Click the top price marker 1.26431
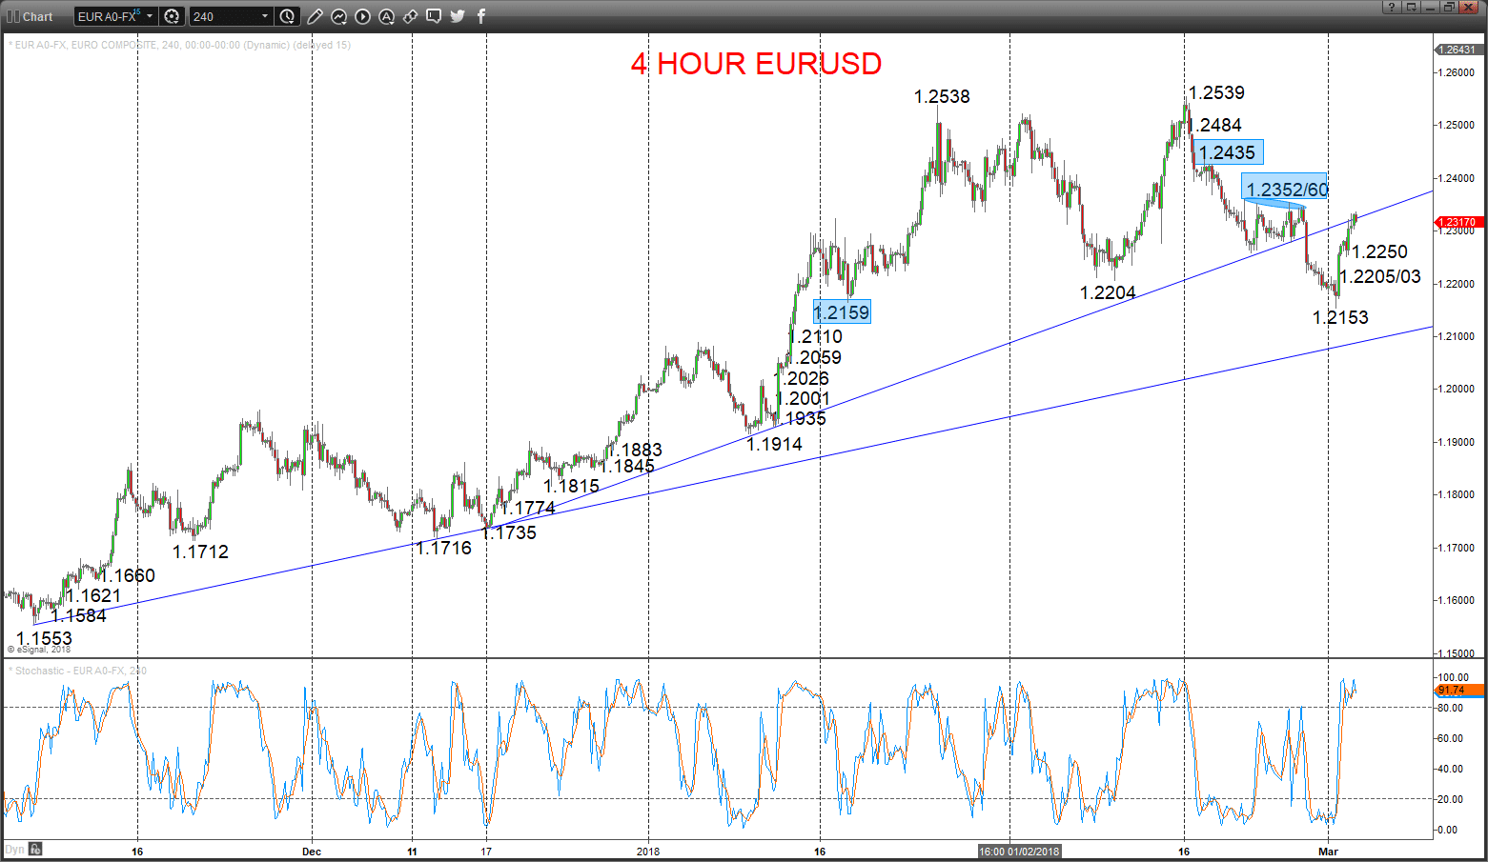Viewport: 1488px width, 862px height. point(1457,50)
